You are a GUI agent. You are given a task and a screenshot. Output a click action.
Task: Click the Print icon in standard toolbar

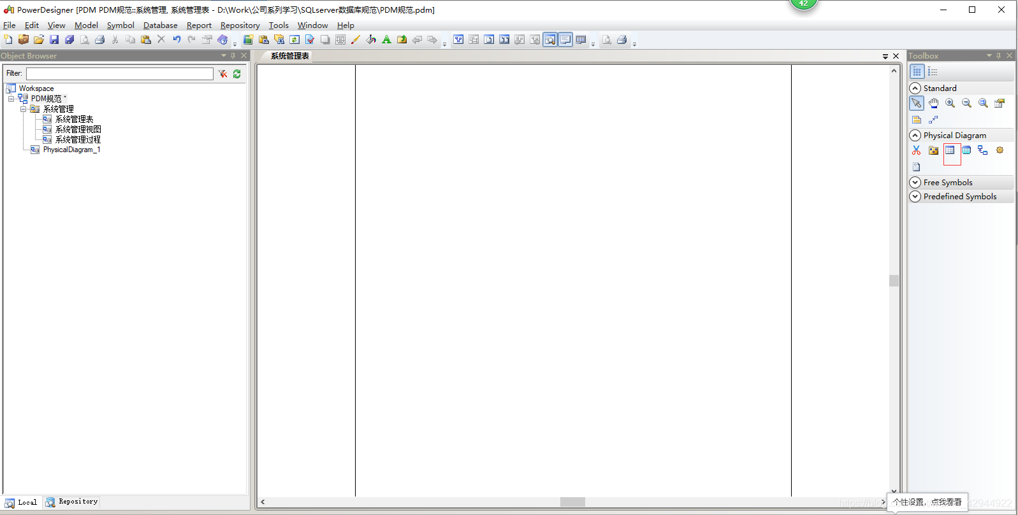[100, 39]
